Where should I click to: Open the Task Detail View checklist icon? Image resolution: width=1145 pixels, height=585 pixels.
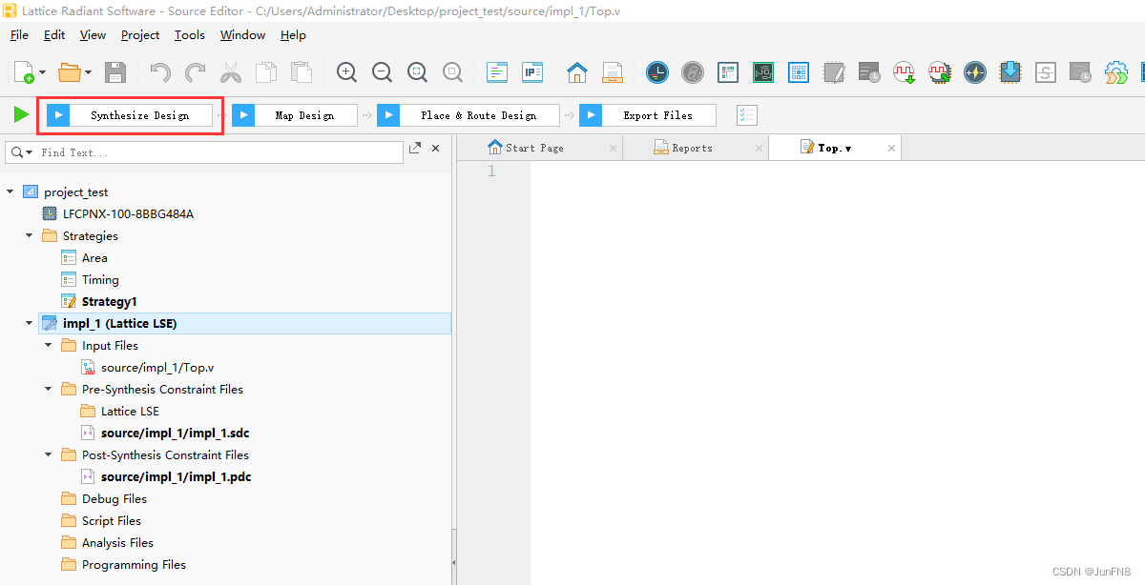tap(747, 115)
